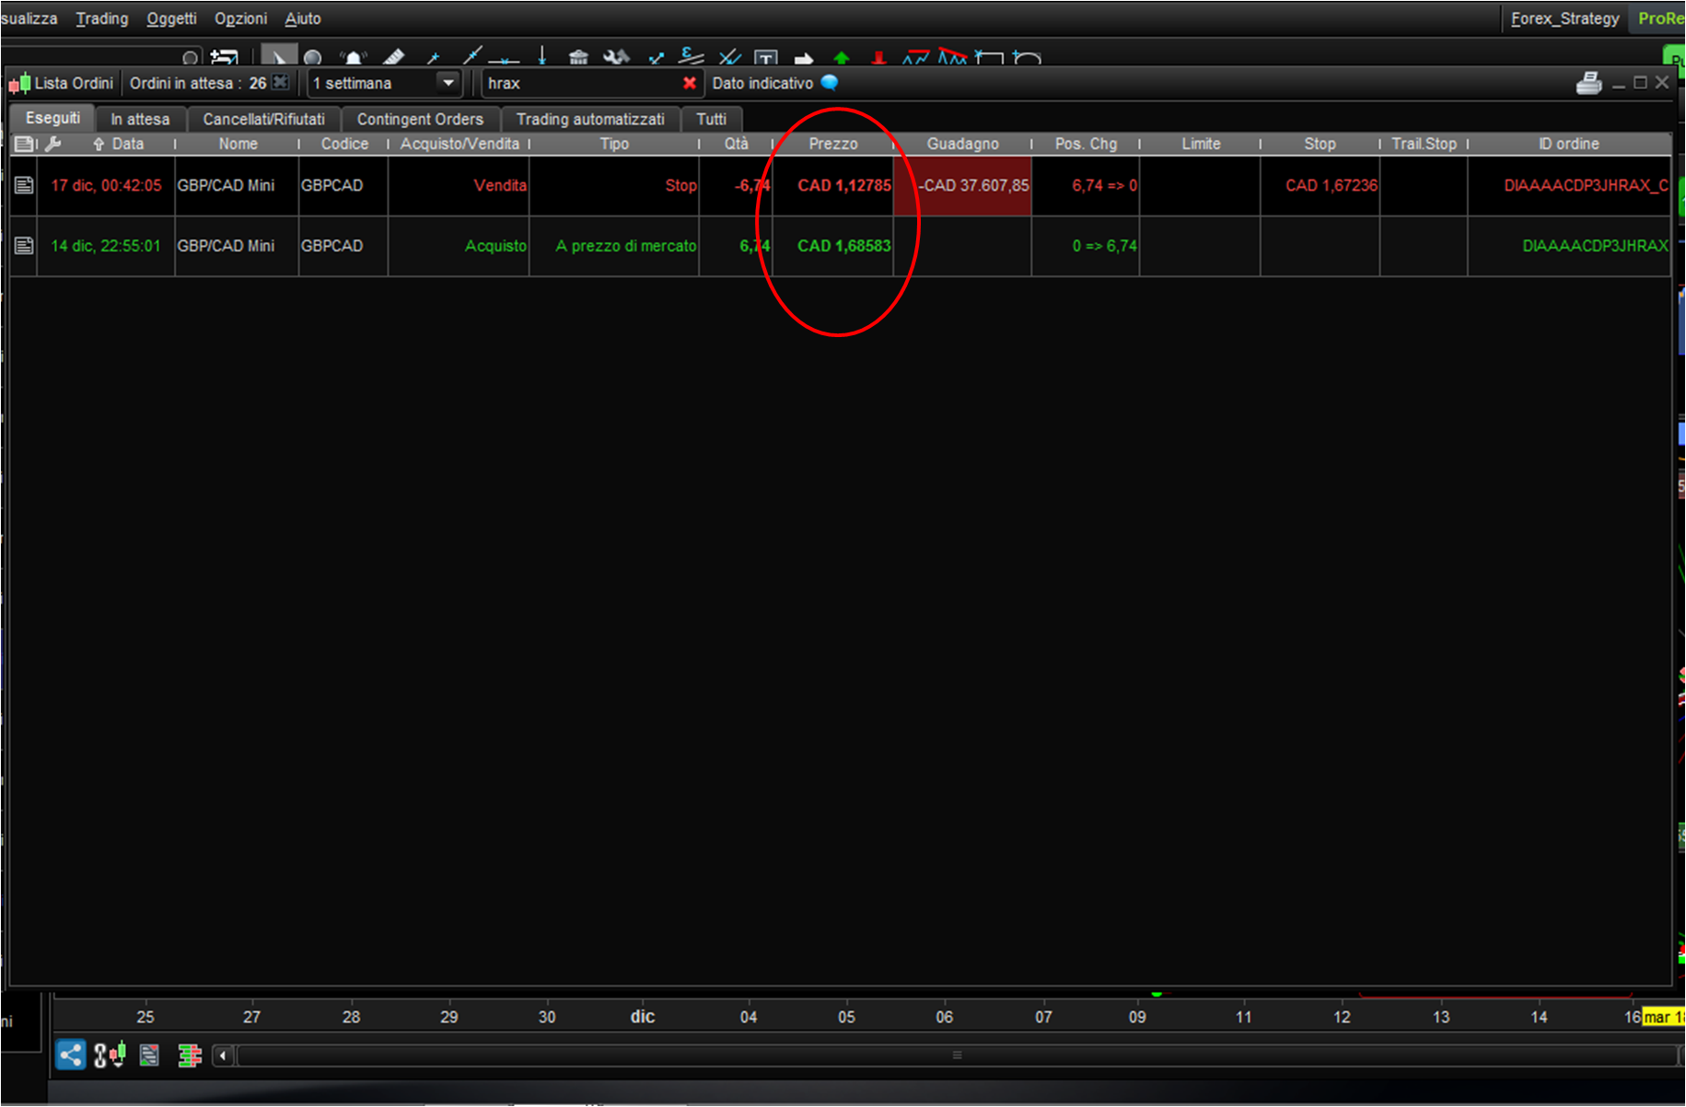Open the Trading menu

tap(102, 18)
